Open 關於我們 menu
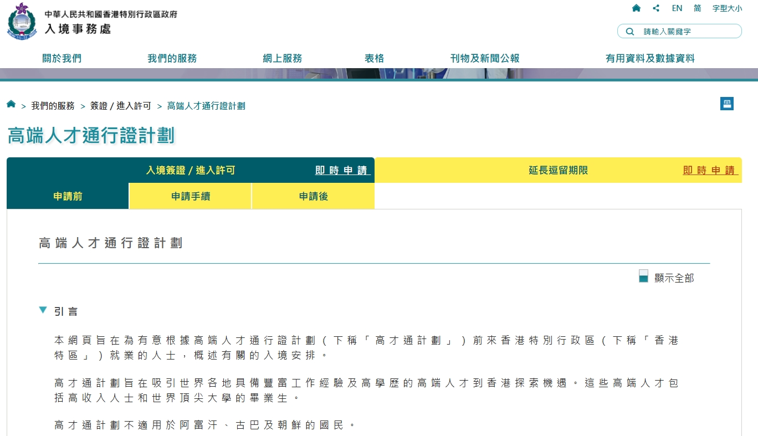Viewport: 758px width, 436px height. coord(62,58)
